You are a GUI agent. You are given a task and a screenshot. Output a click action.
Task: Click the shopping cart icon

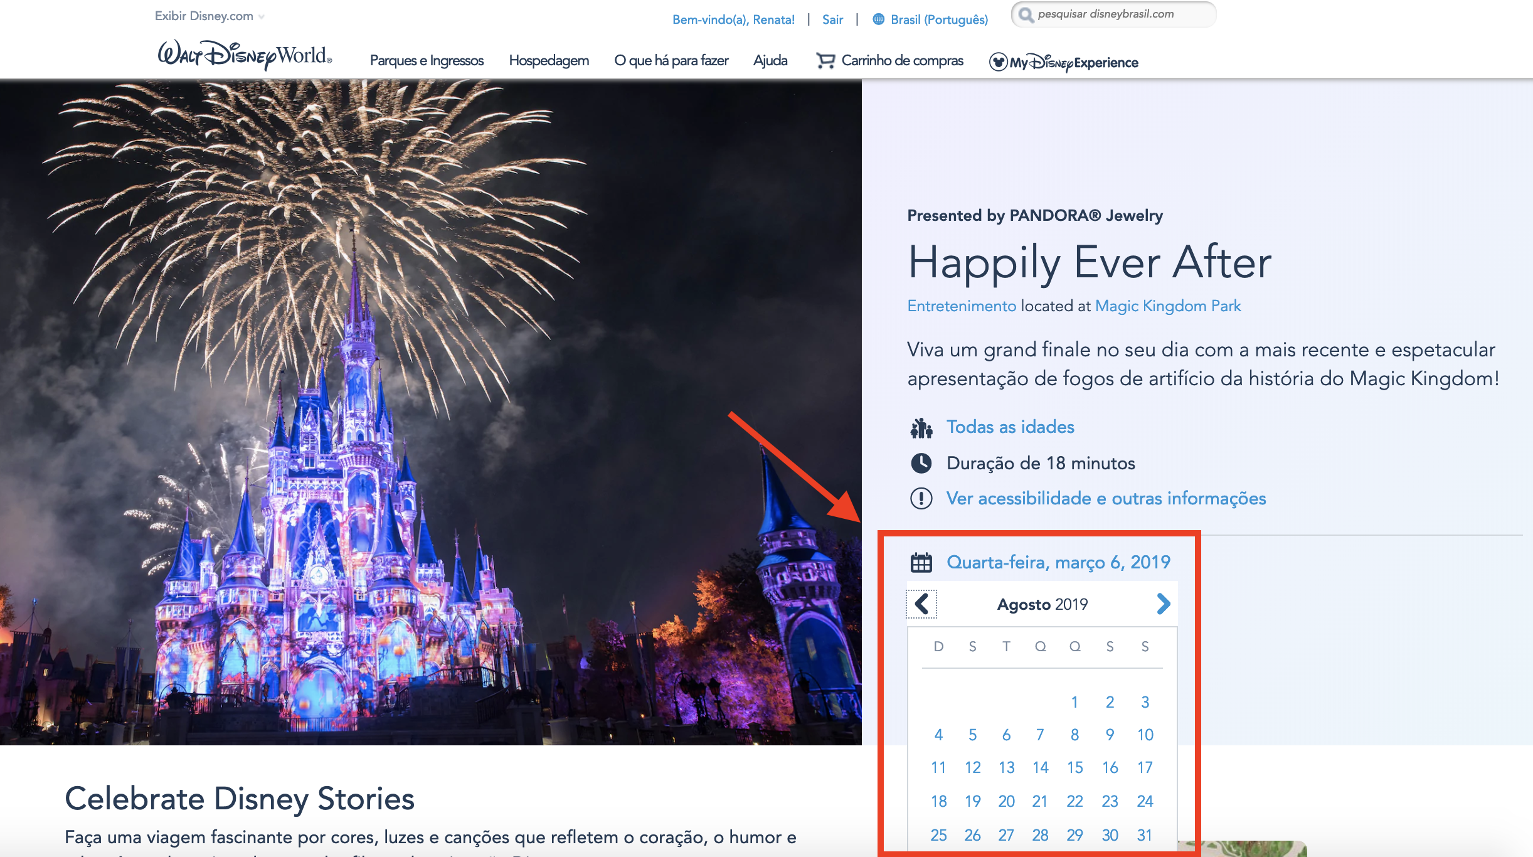tap(825, 61)
